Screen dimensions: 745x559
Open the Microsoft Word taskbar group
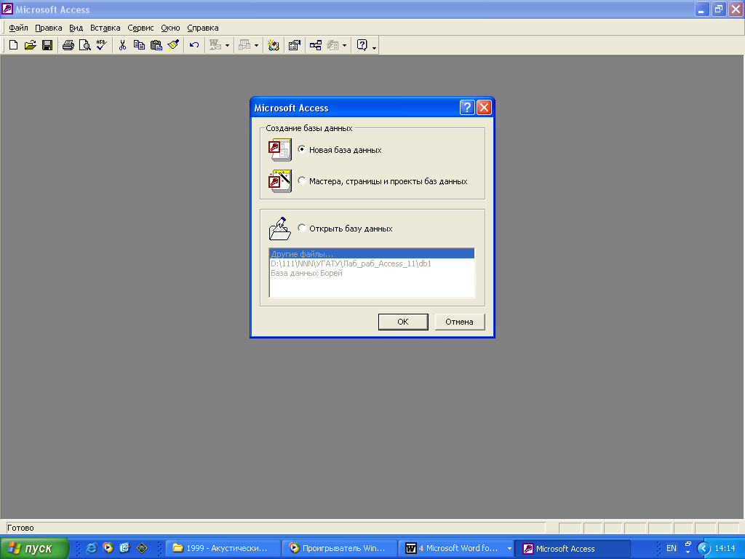click(456, 548)
